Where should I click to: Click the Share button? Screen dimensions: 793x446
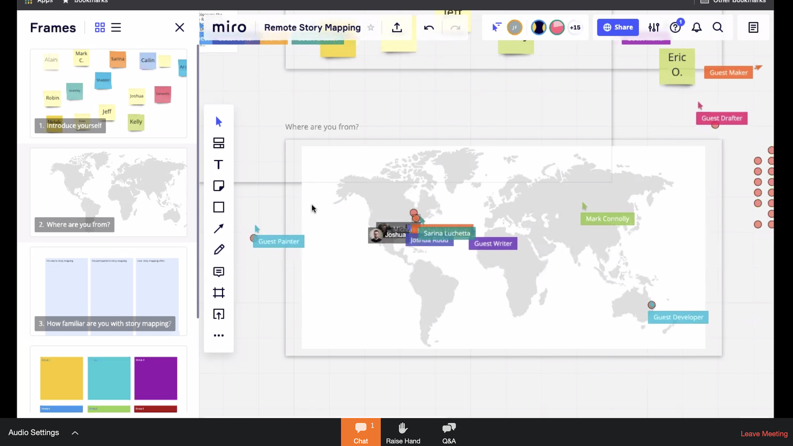(618, 27)
